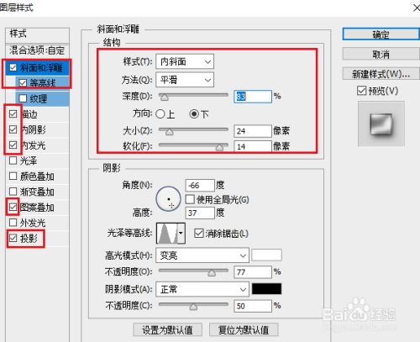
Task: Click the 大小 slider handle
Action: point(169,132)
